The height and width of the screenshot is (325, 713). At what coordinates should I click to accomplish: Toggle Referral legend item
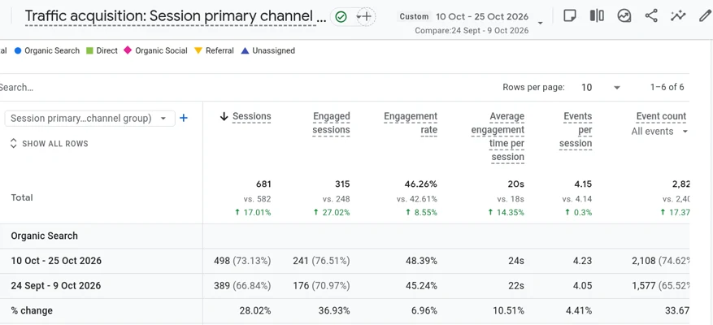[214, 50]
